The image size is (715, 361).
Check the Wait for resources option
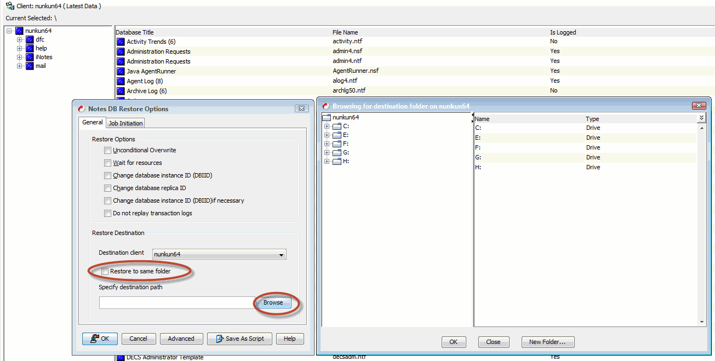(108, 163)
